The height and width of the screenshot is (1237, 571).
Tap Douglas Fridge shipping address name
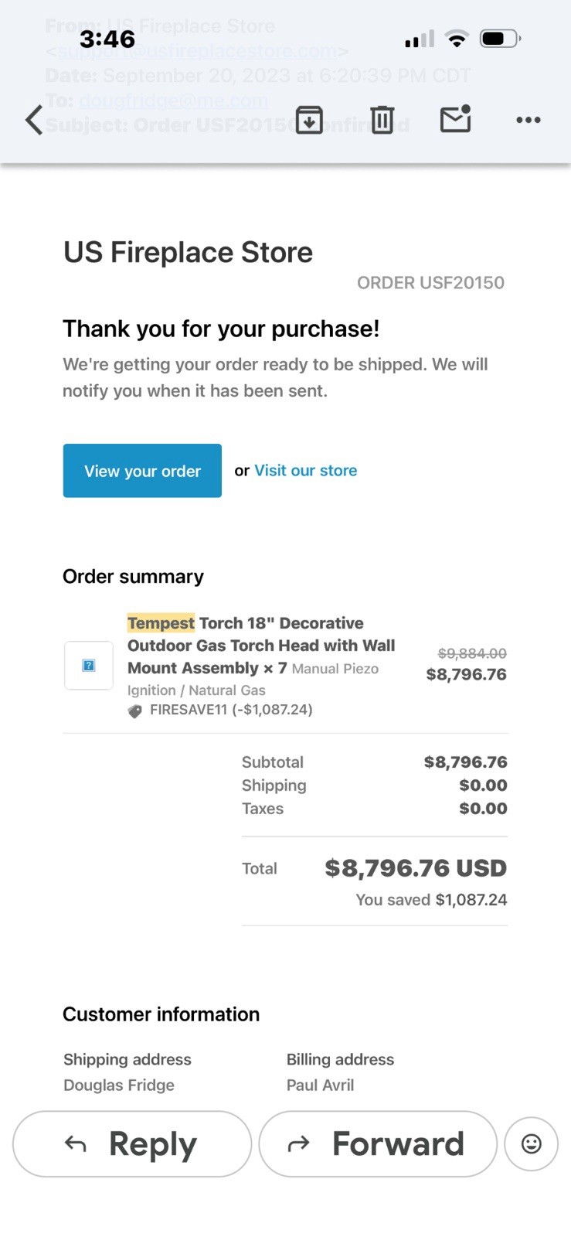(x=119, y=1085)
